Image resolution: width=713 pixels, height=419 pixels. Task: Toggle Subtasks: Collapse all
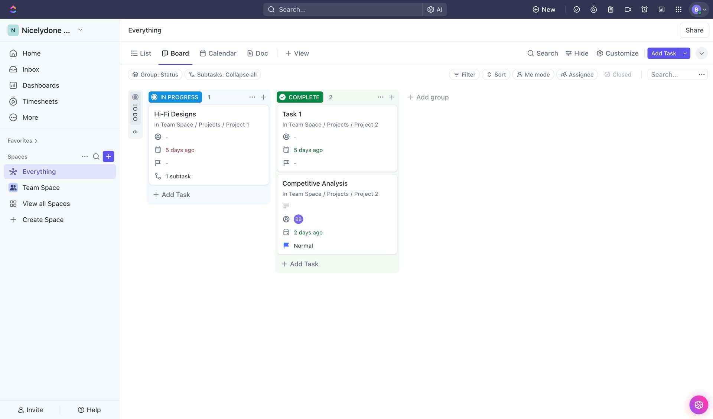tap(222, 74)
